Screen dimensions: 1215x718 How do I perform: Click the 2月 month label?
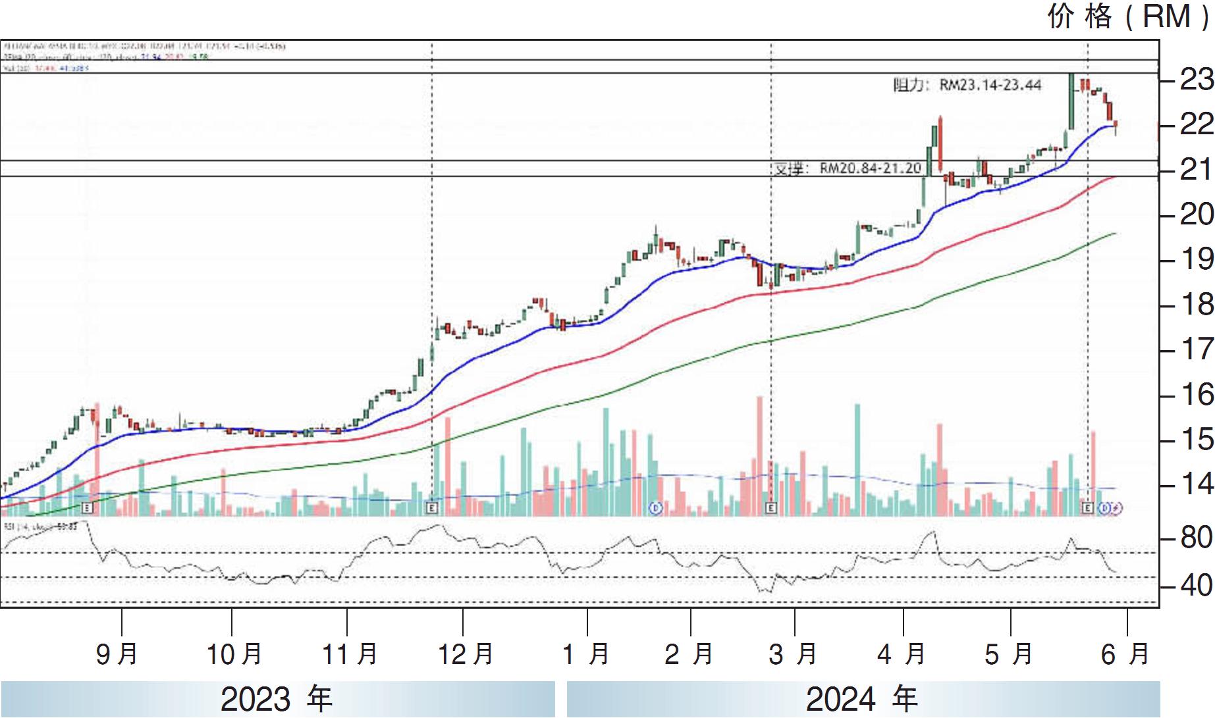click(689, 654)
